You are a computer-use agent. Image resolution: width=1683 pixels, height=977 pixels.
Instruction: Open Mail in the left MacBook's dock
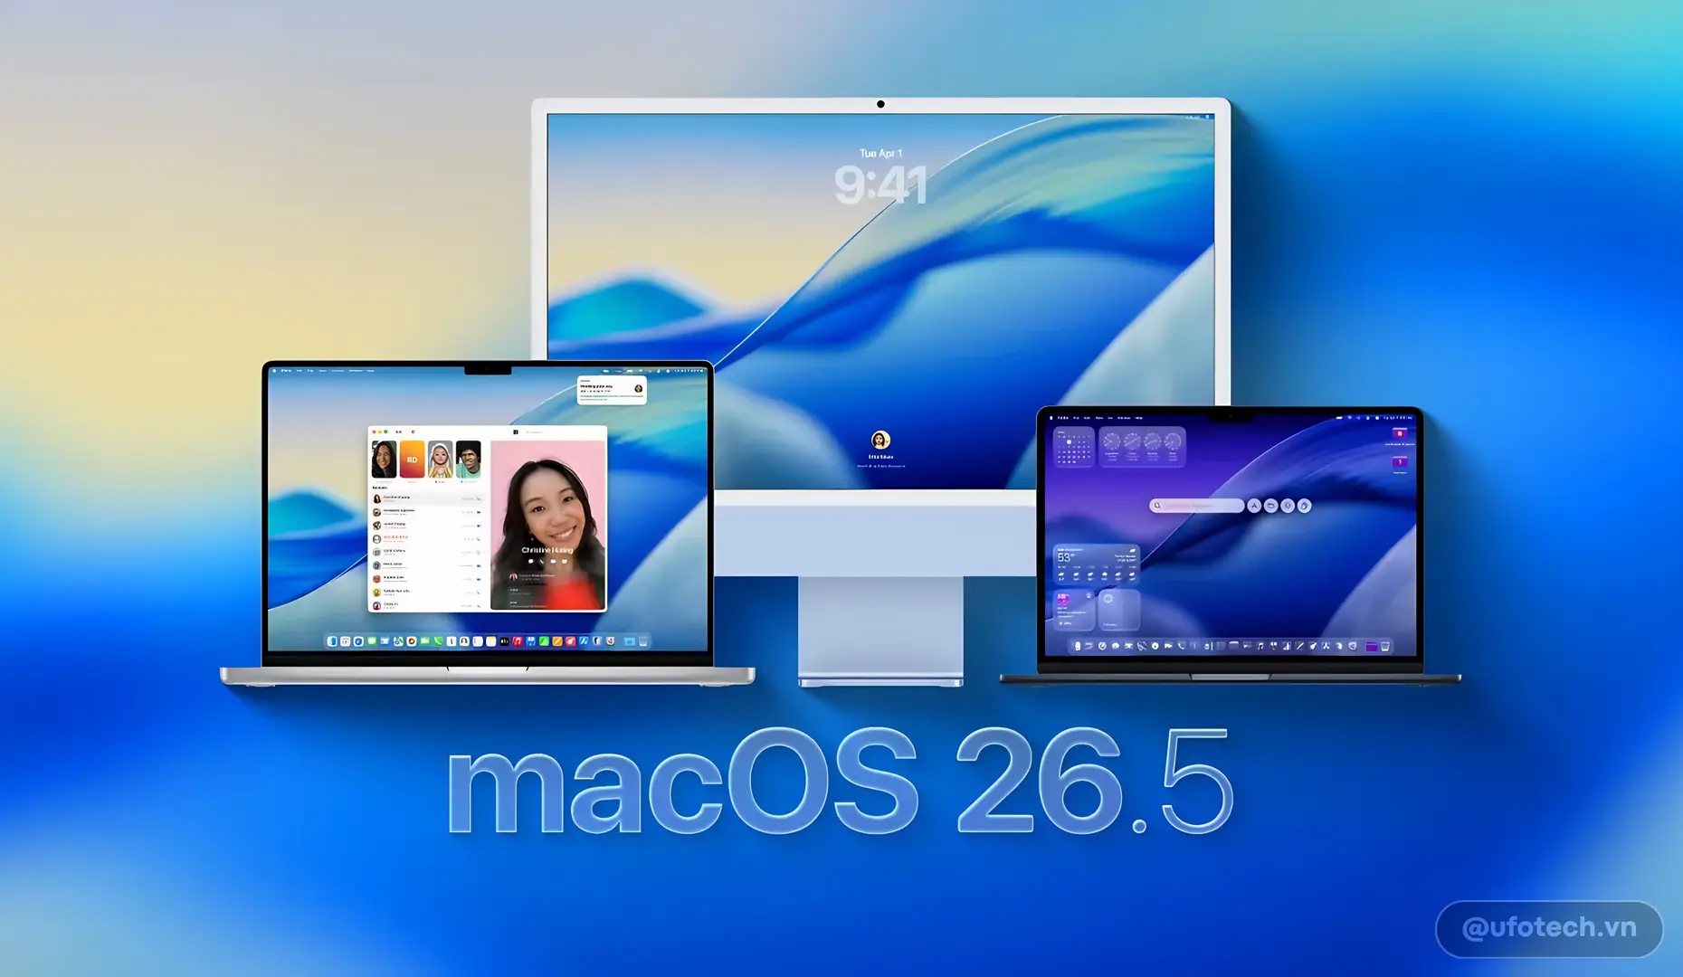[385, 641]
